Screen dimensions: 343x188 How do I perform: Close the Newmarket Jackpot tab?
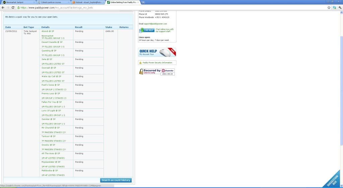point(34,2)
